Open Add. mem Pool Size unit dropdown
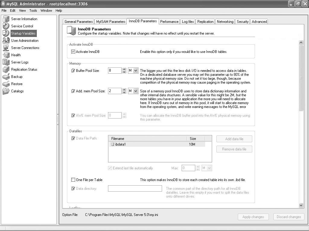This screenshot has height=231, width=309. point(135,91)
